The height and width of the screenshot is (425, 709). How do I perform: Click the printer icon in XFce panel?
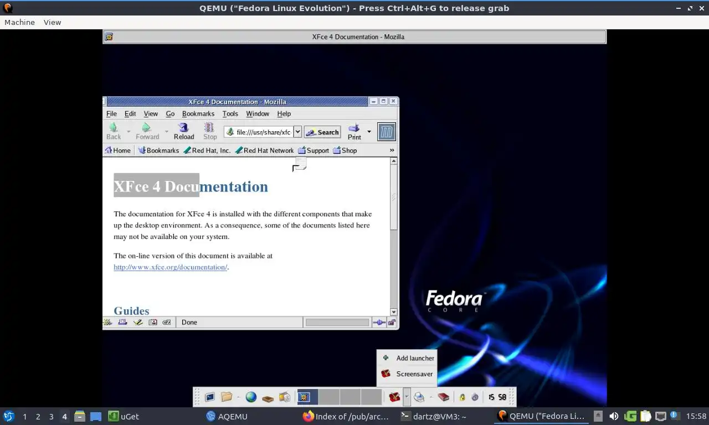[x=419, y=397]
